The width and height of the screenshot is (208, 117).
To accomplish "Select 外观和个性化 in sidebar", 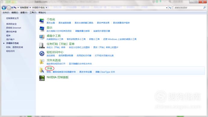I will 12,43.
